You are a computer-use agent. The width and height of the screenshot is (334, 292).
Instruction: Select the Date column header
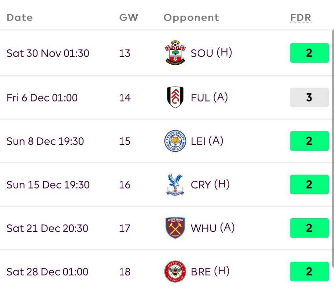(20, 17)
